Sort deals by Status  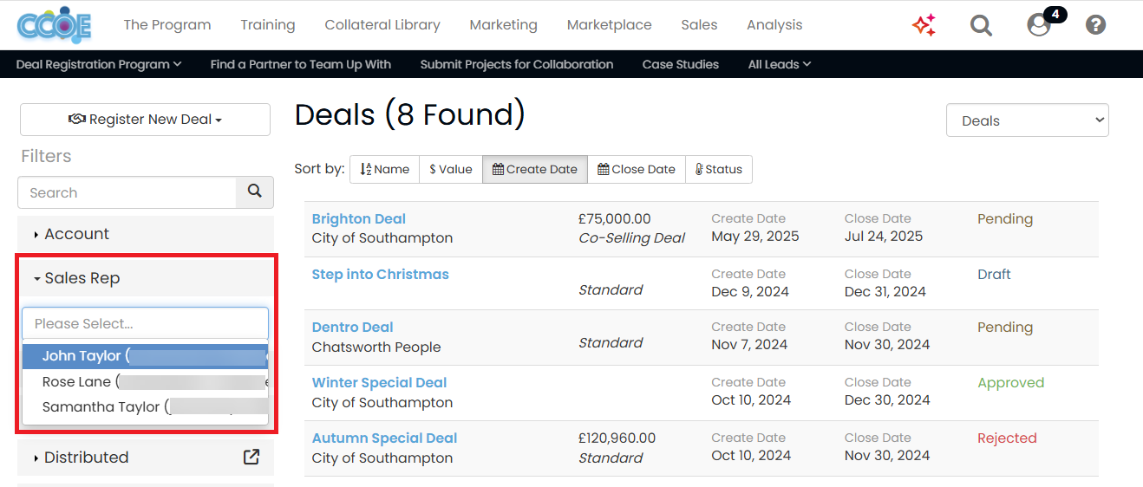point(719,169)
